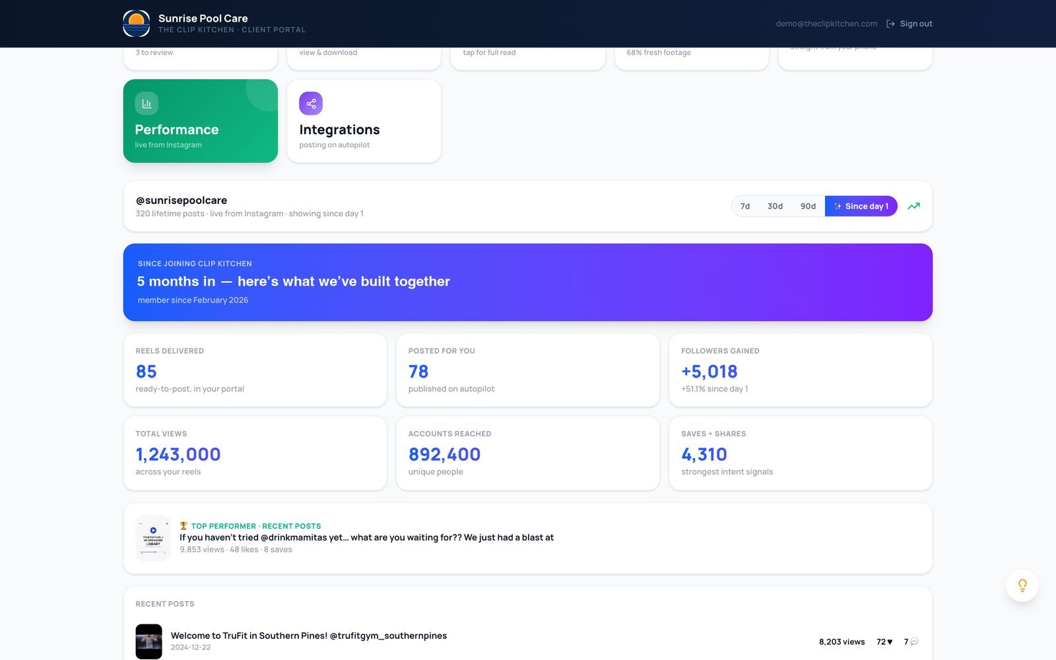Click the tap for full read text

(489, 53)
